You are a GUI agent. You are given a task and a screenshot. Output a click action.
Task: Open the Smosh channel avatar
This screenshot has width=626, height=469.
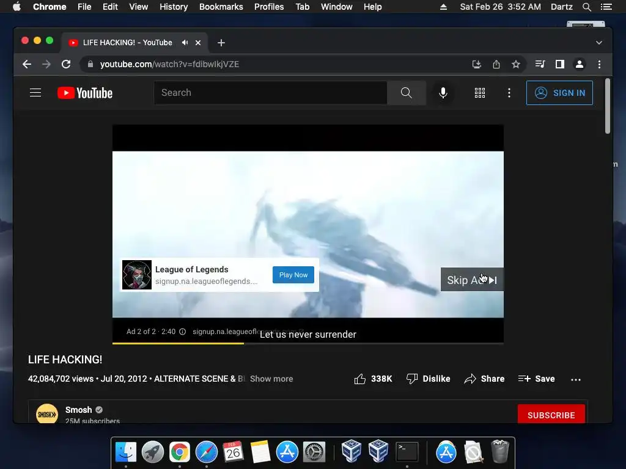tap(47, 415)
